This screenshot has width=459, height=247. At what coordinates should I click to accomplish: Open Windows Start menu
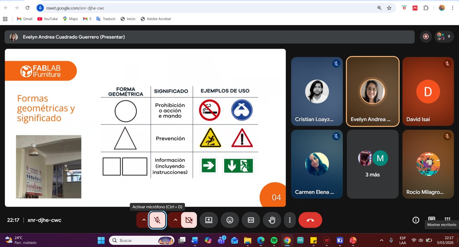101,240
